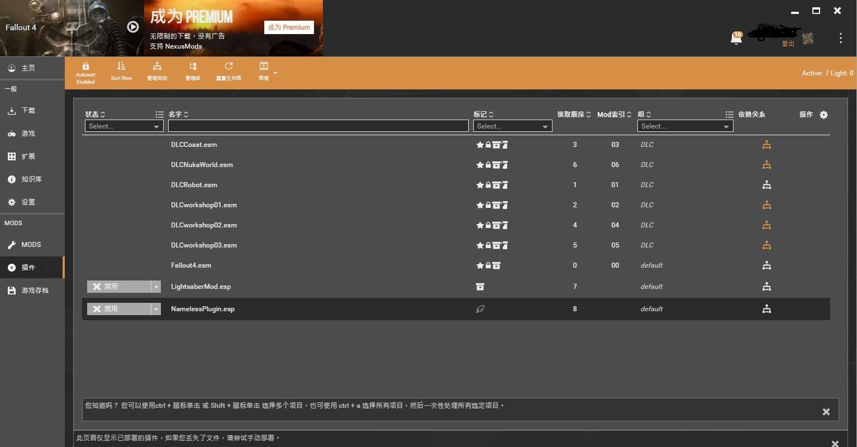This screenshot has width=857, height=447.
Task: Click the star flag on Fallout4.esm row
Action: click(x=479, y=265)
